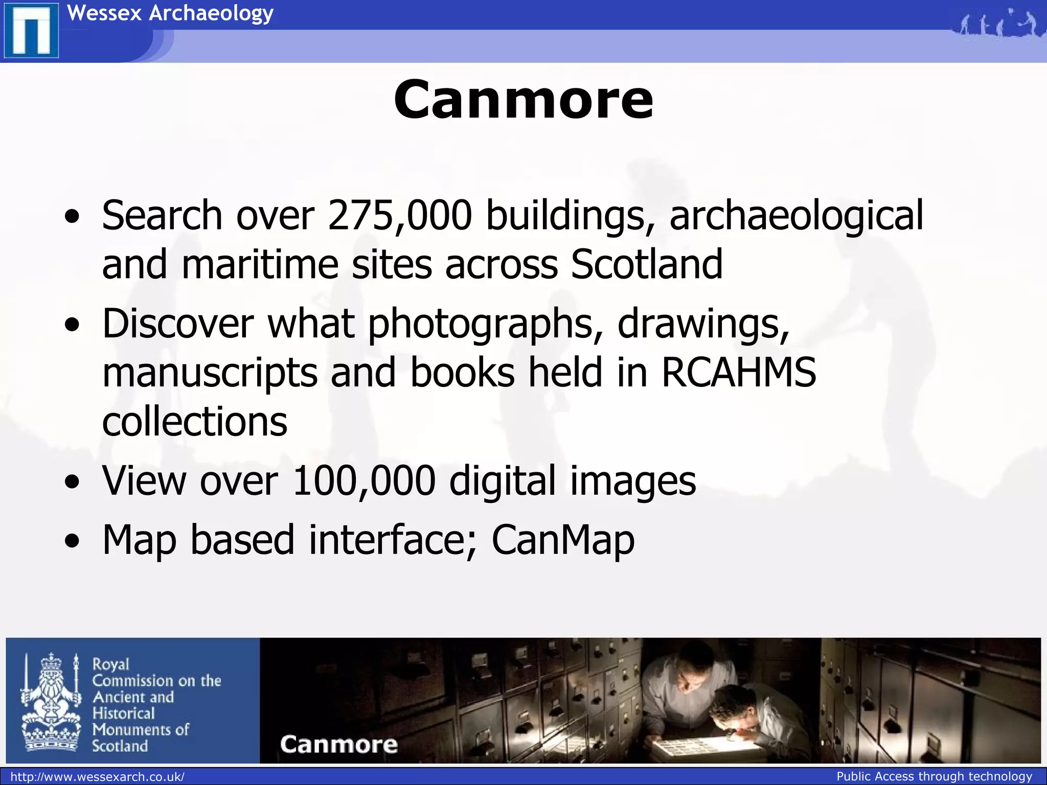Screen dimensions: 1047x785
Task: Click the 'Canmore' label in the banner photo
Action: [338, 744]
